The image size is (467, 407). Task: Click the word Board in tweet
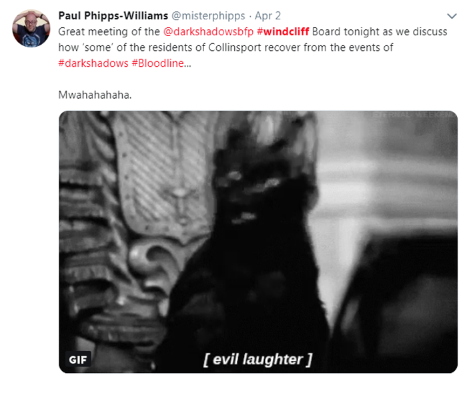point(326,31)
